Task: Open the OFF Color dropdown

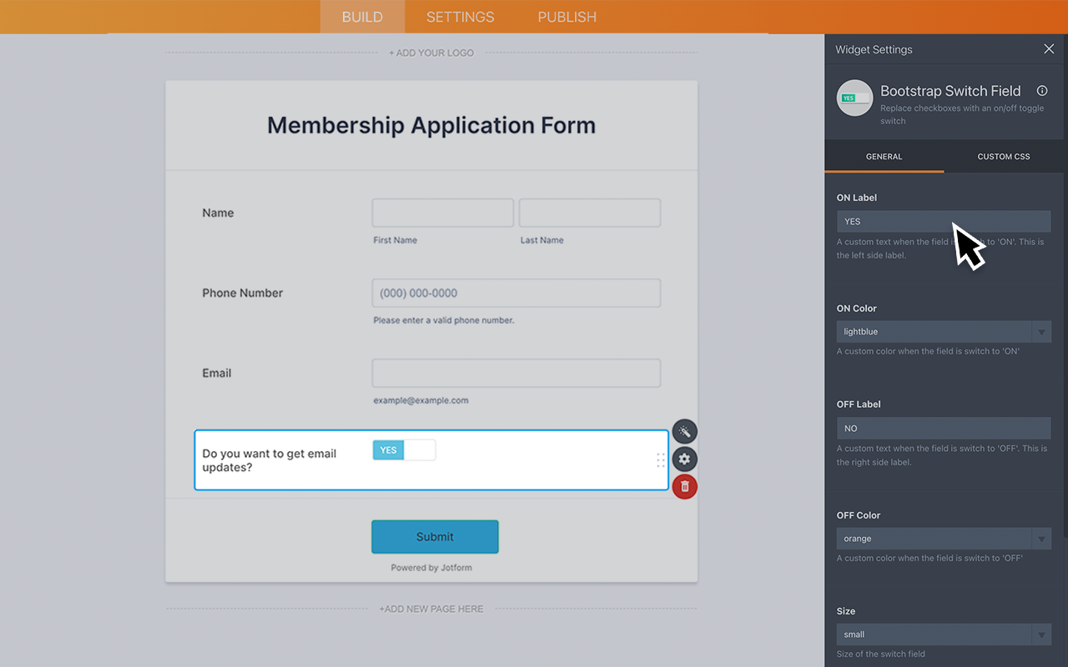Action: coord(1041,538)
